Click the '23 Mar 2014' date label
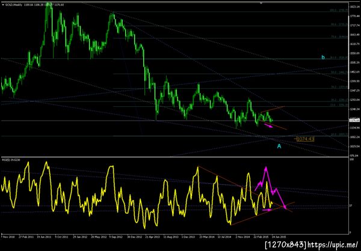The image size is (361, 251). [207, 237]
